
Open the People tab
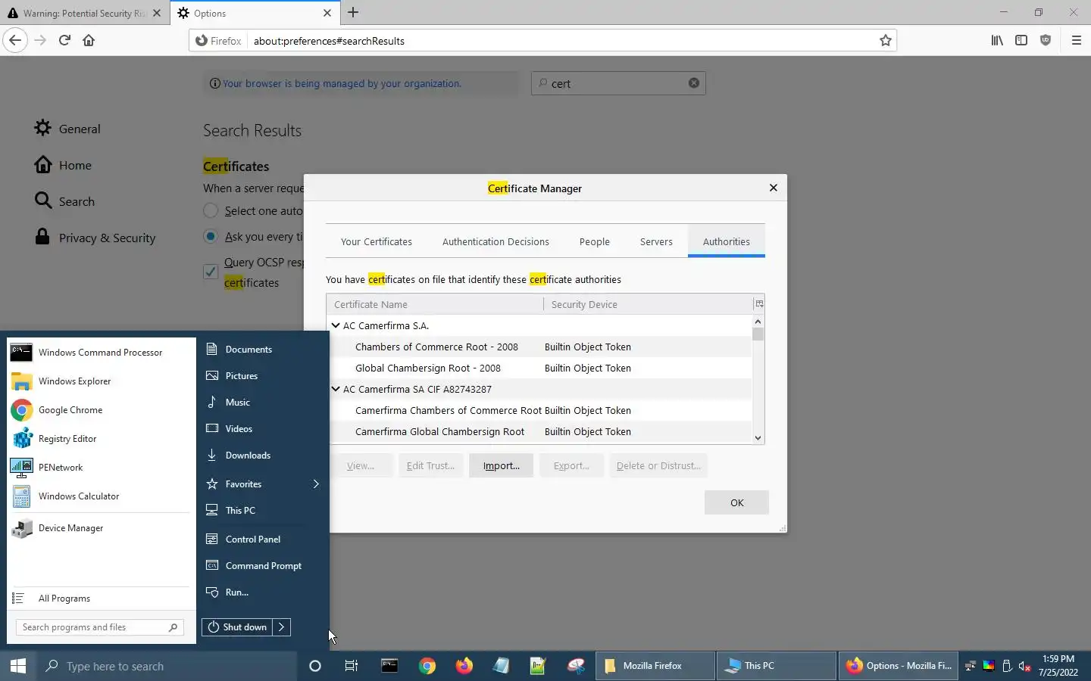pyautogui.click(x=595, y=242)
